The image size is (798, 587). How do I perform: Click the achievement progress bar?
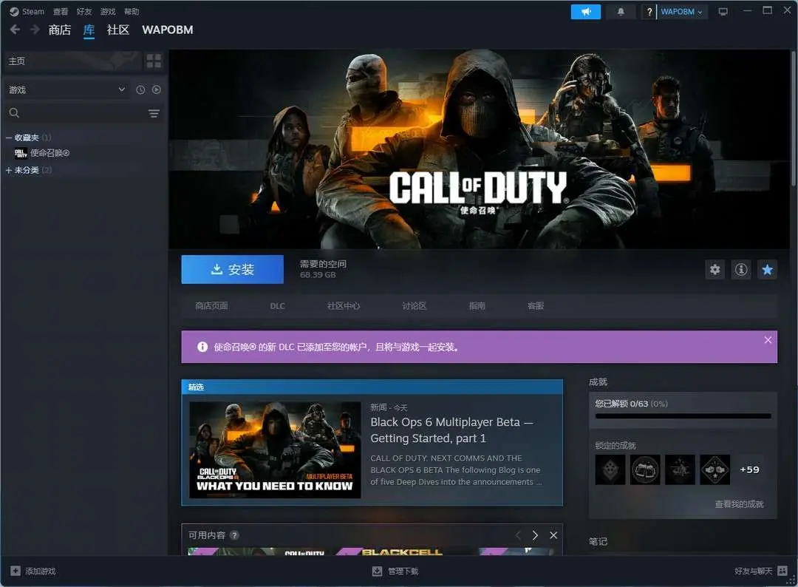(x=683, y=416)
